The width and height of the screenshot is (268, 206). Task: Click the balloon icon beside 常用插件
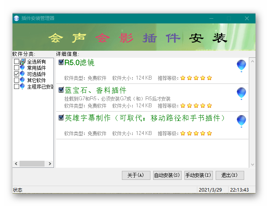[22, 68]
